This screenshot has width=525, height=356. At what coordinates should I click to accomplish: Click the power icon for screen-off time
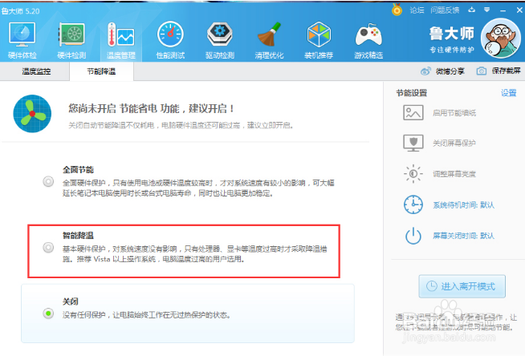413,236
